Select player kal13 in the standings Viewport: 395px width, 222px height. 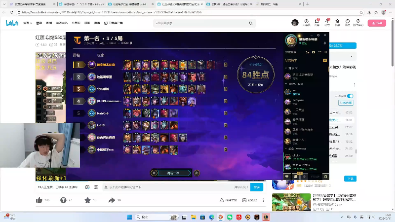pyautogui.click(x=101, y=125)
